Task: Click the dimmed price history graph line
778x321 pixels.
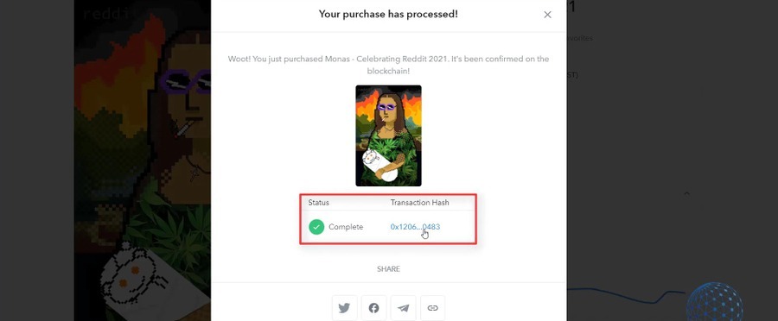Action: (x=626, y=295)
